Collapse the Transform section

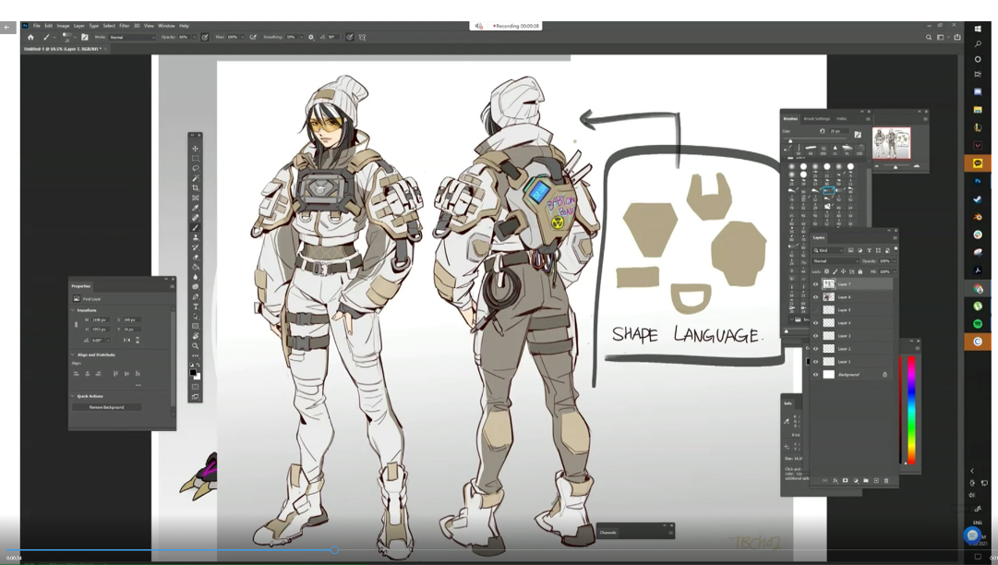pyautogui.click(x=73, y=310)
